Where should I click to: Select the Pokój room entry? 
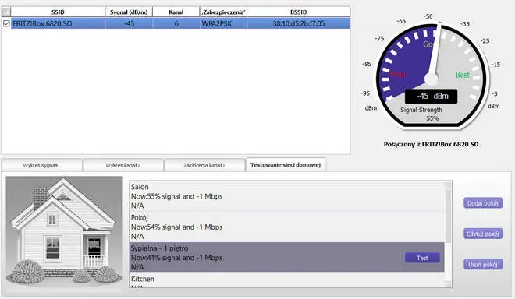click(x=287, y=227)
